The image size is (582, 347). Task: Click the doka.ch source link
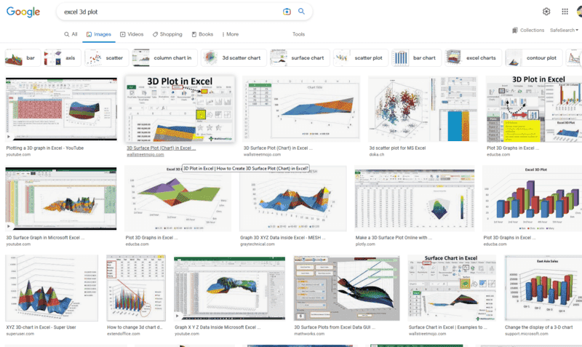[x=376, y=155]
